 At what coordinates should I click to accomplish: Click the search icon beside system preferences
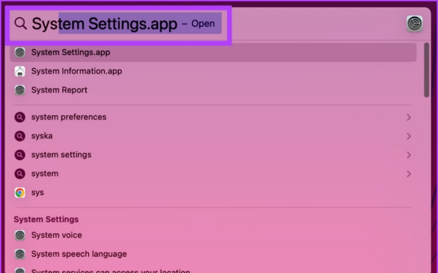point(20,117)
